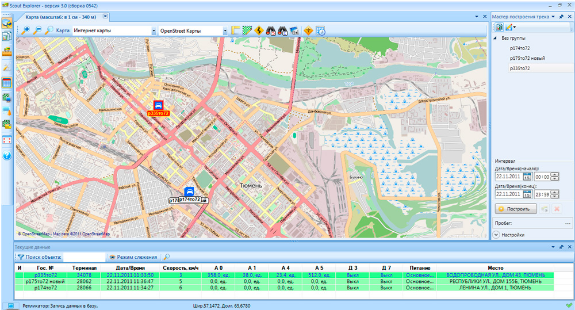Click the binoculars icon marked with X
Viewport: 575px width, 310px height.
tap(282, 31)
